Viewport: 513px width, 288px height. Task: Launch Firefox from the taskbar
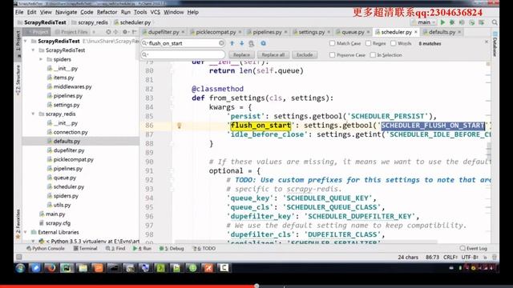pyautogui.click(x=50, y=268)
